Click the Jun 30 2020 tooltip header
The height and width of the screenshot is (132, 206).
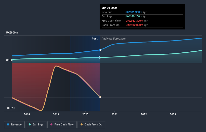pyautogui.click(x=109, y=8)
